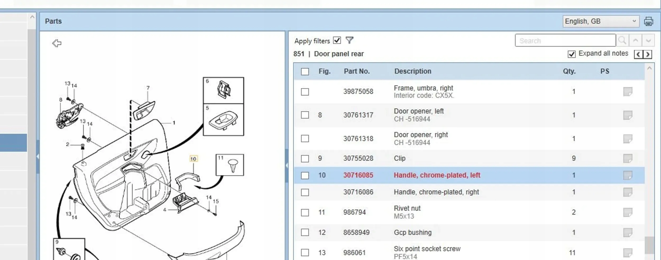This screenshot has height=260, width=661.
Task: Open note icon for Clip 30755028
Action: click(627, 158)
